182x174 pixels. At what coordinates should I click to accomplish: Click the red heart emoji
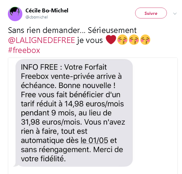111,40
